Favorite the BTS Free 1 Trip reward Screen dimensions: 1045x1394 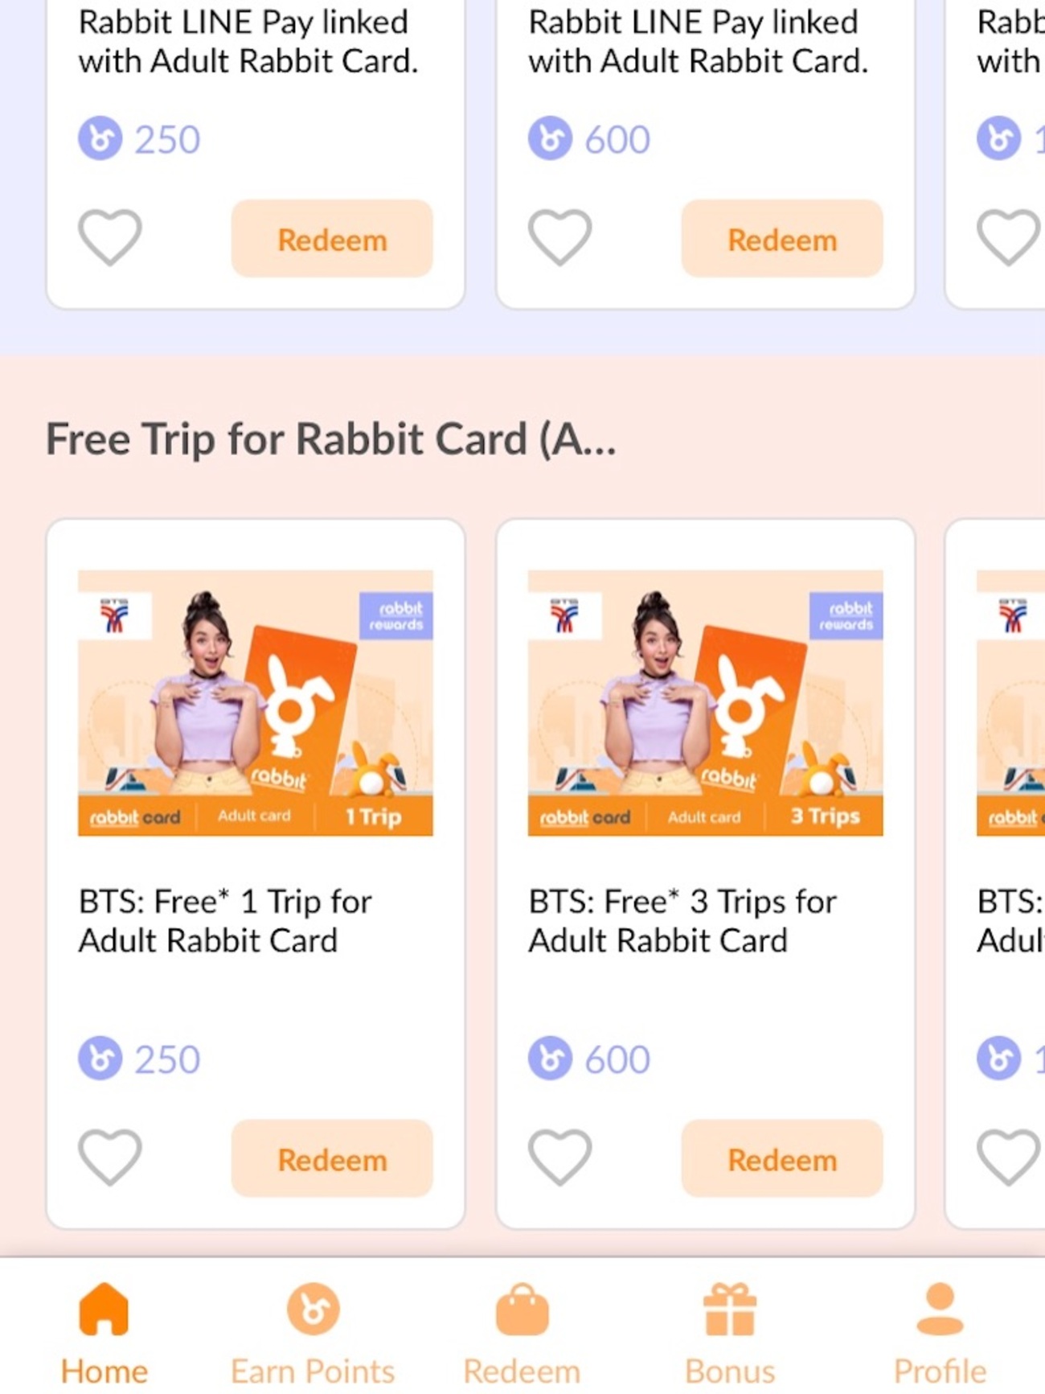[110, 1158]
